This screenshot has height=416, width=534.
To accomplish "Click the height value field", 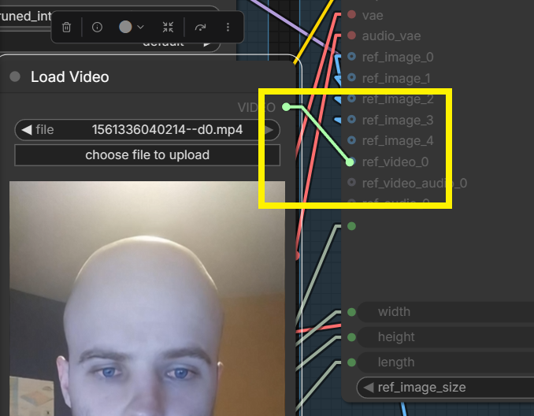I will point(446,337).
